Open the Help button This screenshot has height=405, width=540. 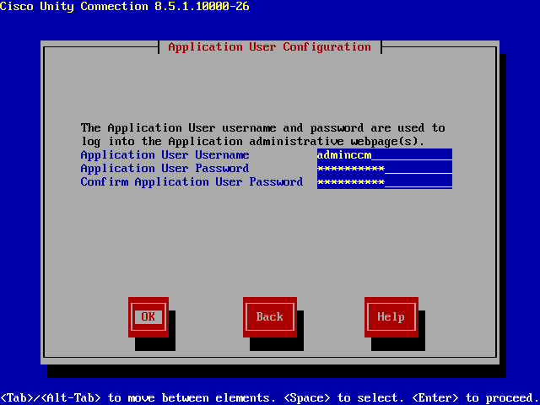(x=391, y=316)
